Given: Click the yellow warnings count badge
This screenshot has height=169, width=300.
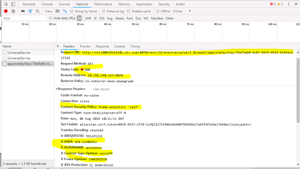Looking at the screenshot, I should click(x=280, y=4).
